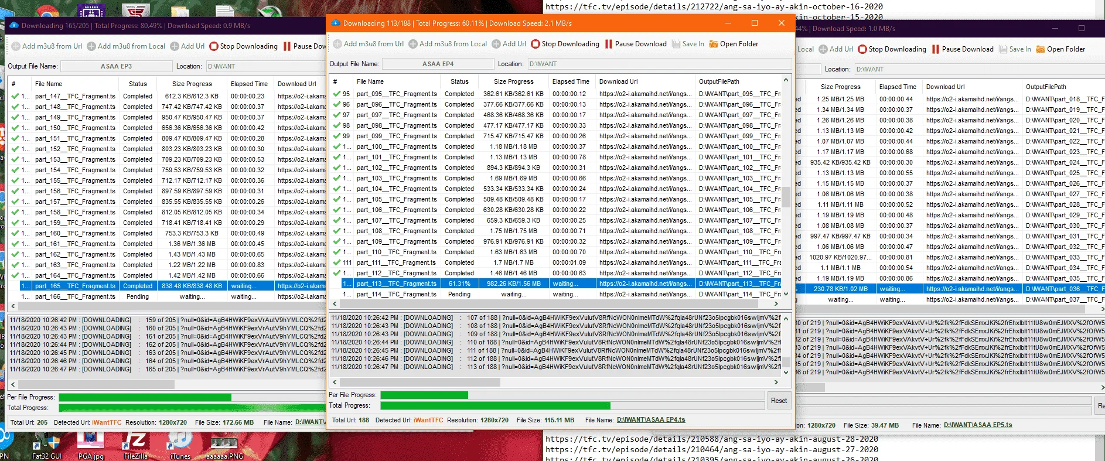Select part_155__TFC_Fragment.ts row
The width and height of the screenshot is (1105, 461).
[x=168, y=180]
